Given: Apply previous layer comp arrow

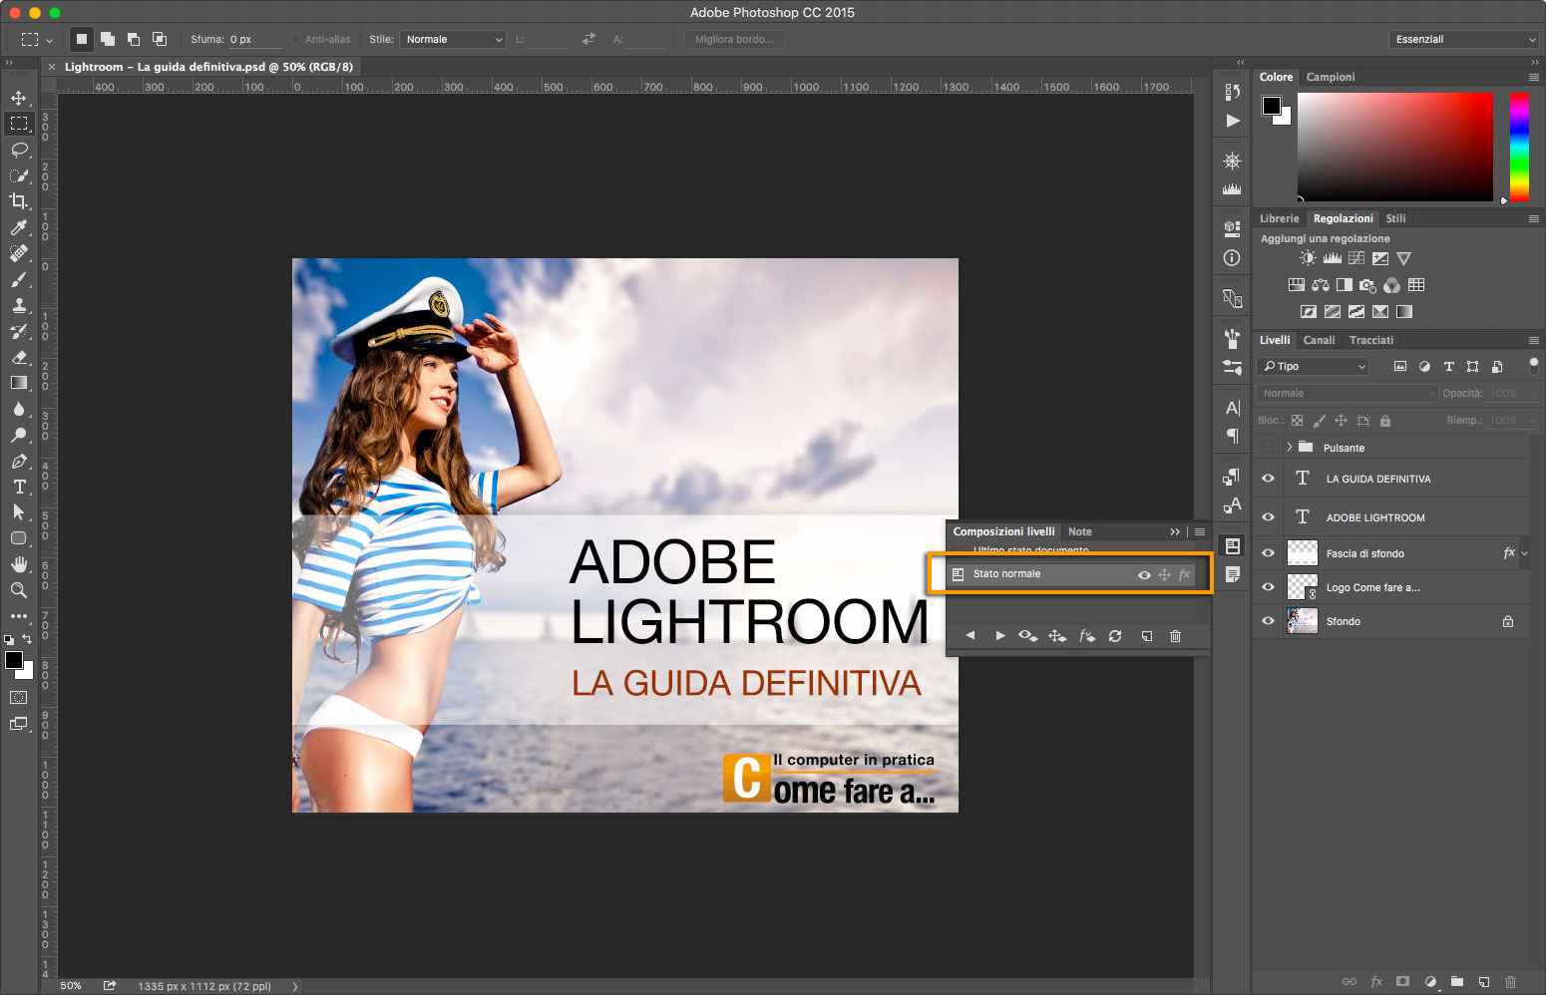Looking at the screenshot, I should point(969,636).
